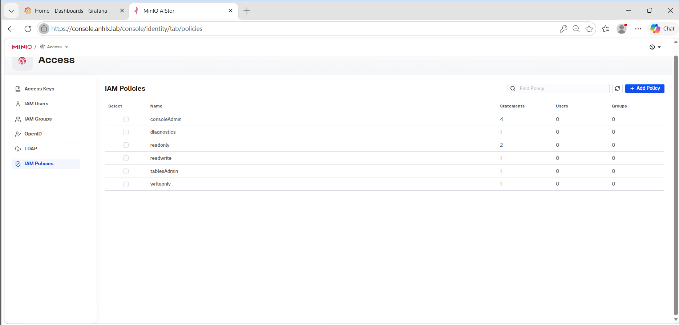The image size is (679, 325).
Task: Click the MinIO logo in breadcrumb
Action: 22,47
